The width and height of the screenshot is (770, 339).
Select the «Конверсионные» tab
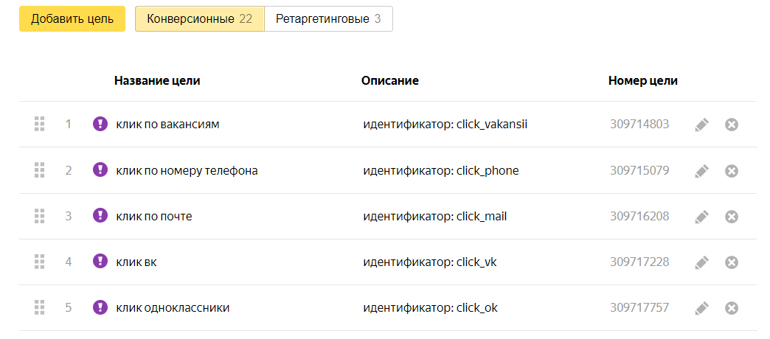tap(199, 19)
